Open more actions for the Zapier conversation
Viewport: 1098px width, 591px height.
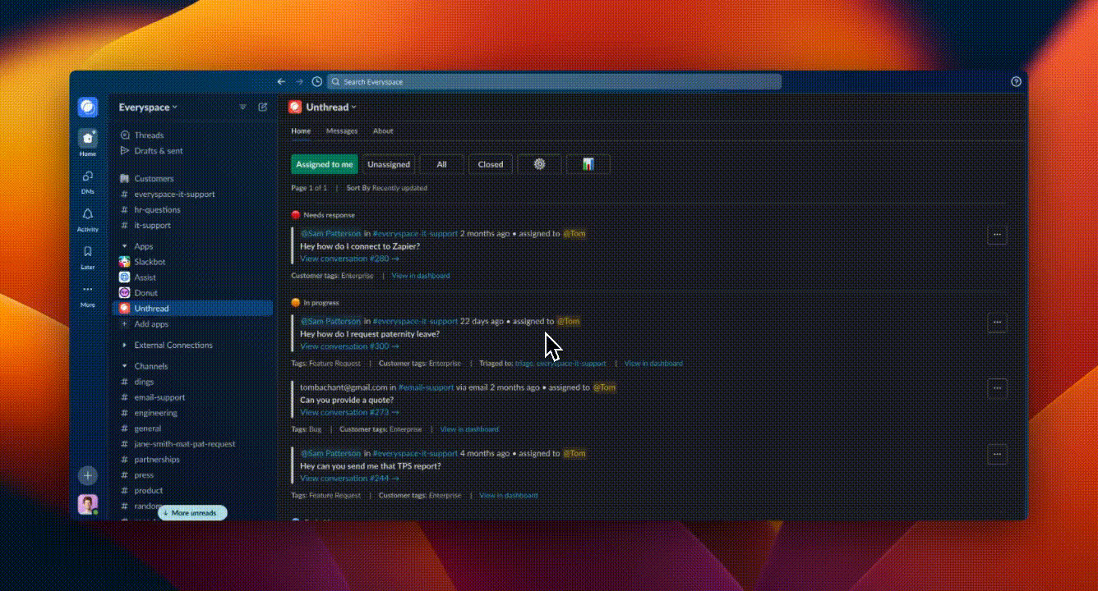tap(997, 235)
